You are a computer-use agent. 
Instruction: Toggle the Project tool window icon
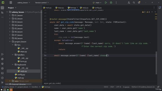point(2,8)
